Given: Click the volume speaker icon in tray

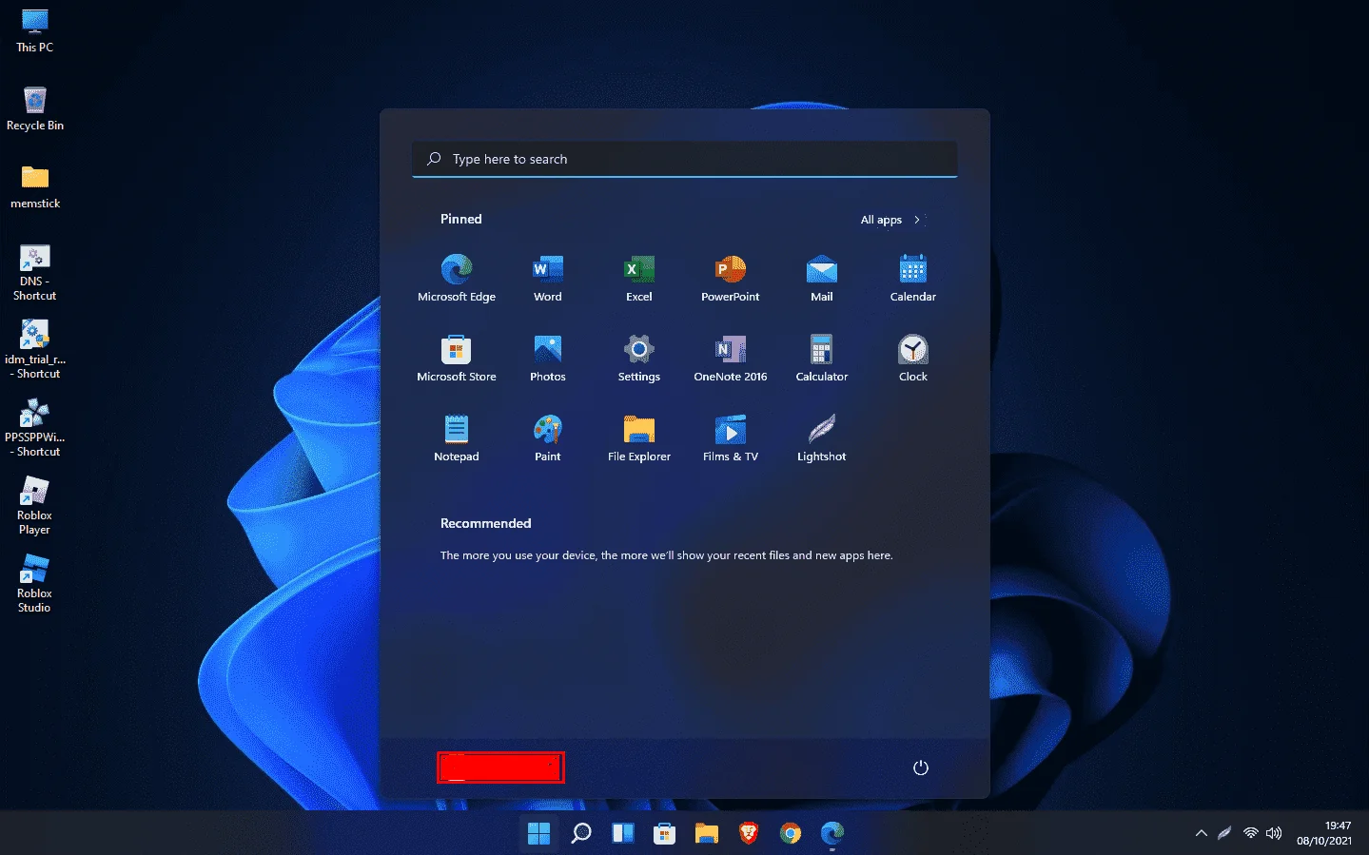Looking at the screenshot, I should pos(1274,833).
